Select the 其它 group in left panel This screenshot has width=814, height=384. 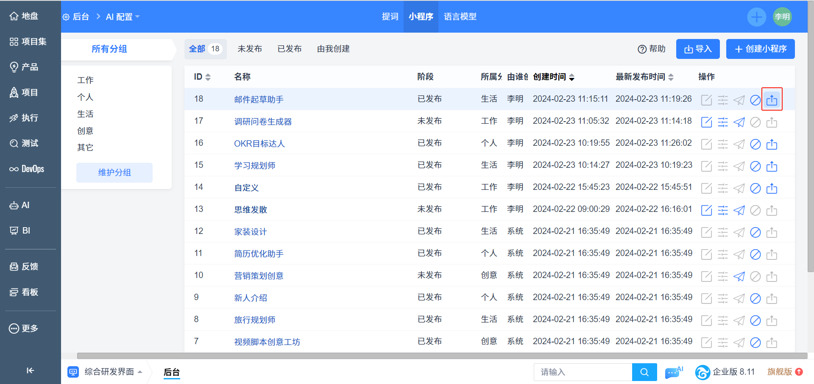point(85,147)
